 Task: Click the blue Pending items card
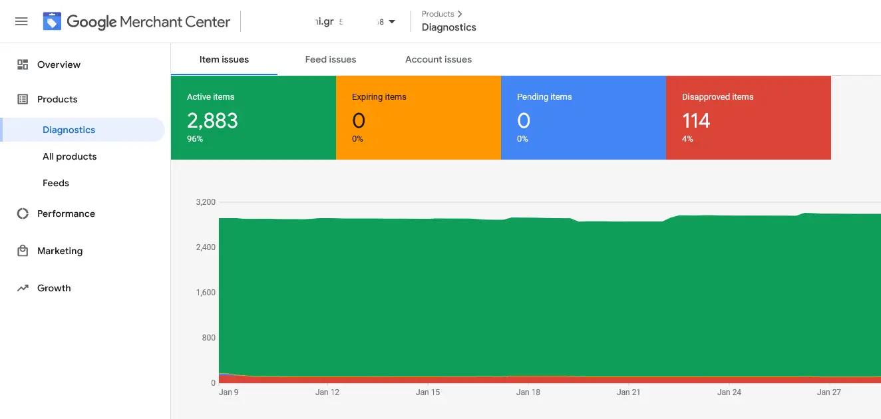click(584, 118)
